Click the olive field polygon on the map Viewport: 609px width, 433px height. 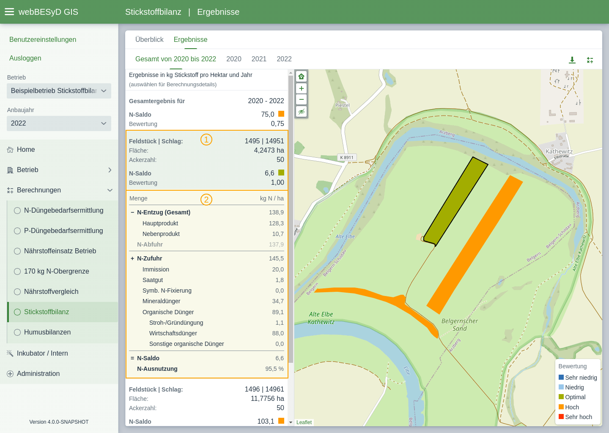pyautogui.click(x=456, y=201)
